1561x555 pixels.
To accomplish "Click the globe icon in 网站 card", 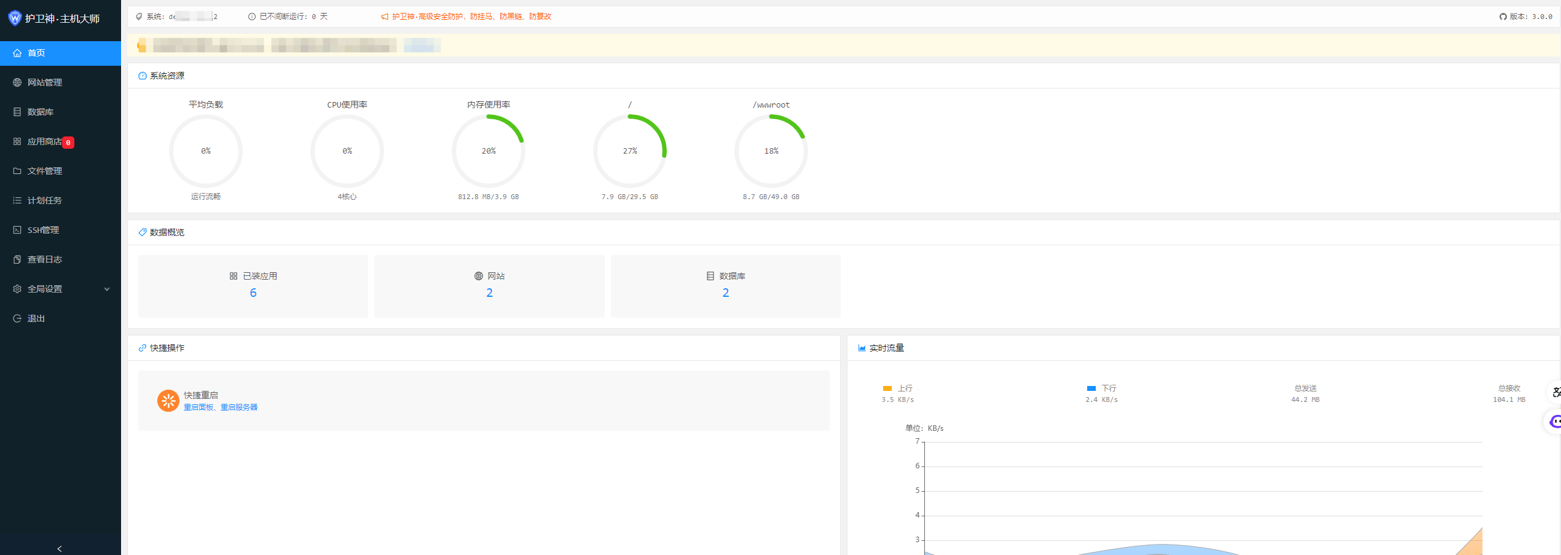I will [479, 276].
